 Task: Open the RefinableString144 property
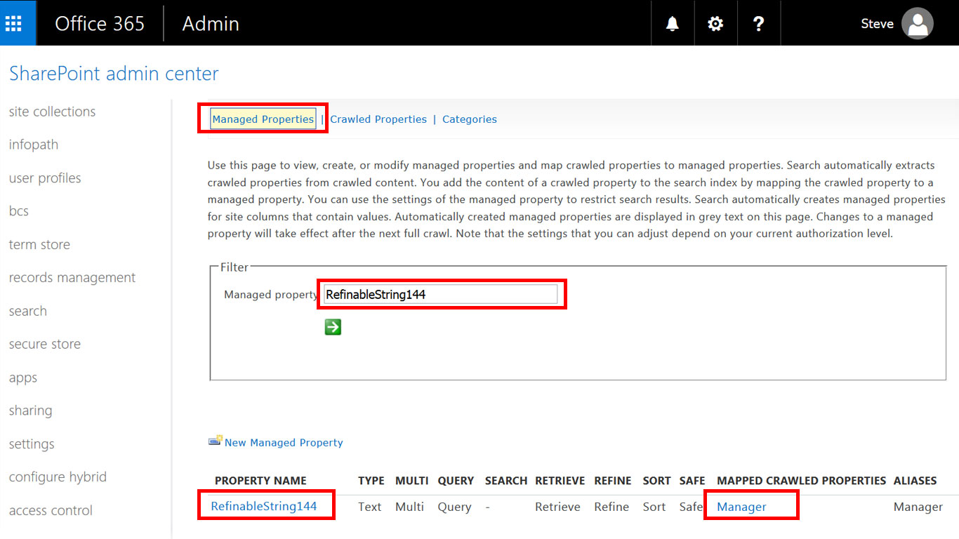[264, 506]
